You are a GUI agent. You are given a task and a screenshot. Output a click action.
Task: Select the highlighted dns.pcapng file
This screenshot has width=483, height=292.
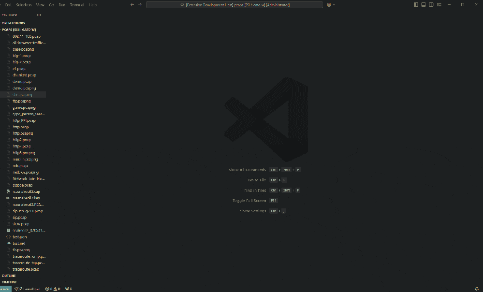23,95
